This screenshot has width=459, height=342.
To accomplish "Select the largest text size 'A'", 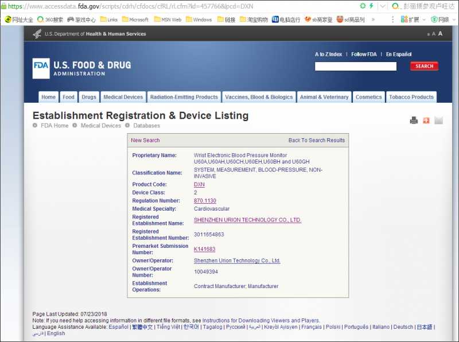I will point(440,34).
